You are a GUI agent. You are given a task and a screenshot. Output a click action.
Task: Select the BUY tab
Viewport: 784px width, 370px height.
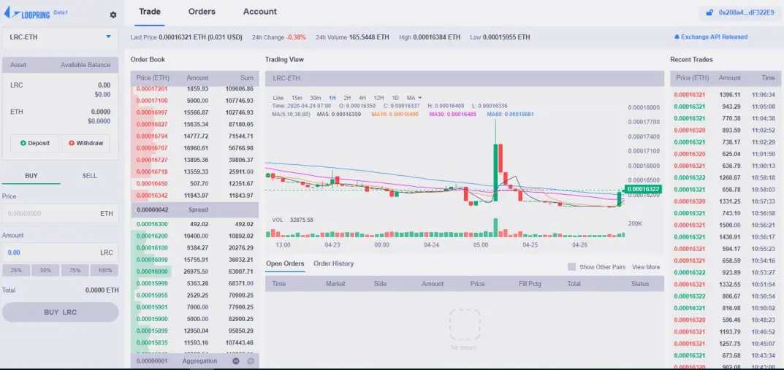[31, 176]
